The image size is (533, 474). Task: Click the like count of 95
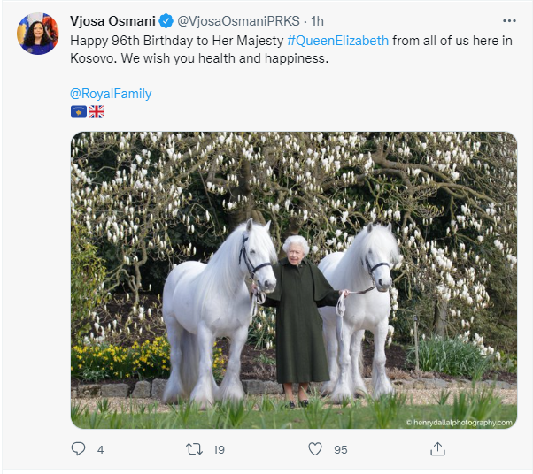[x=340, y=449]
